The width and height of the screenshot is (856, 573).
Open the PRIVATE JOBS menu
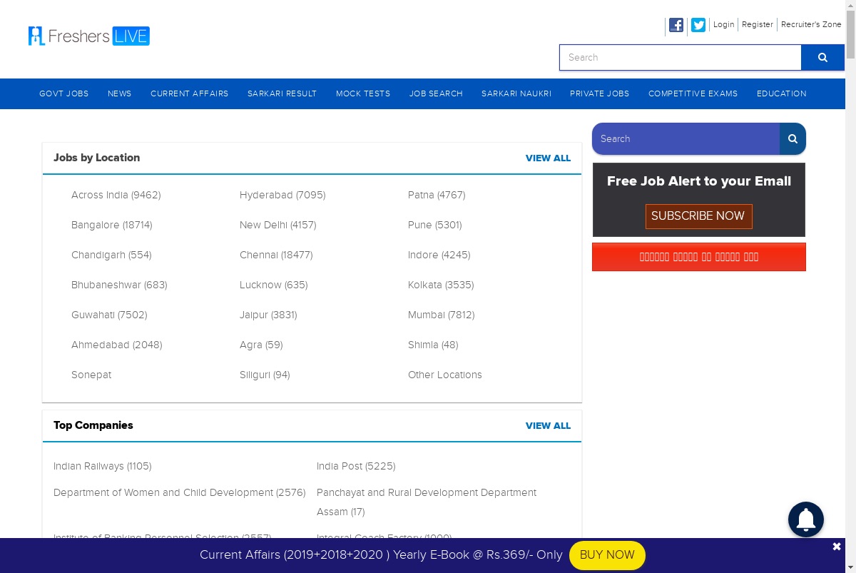coord(600,93)
